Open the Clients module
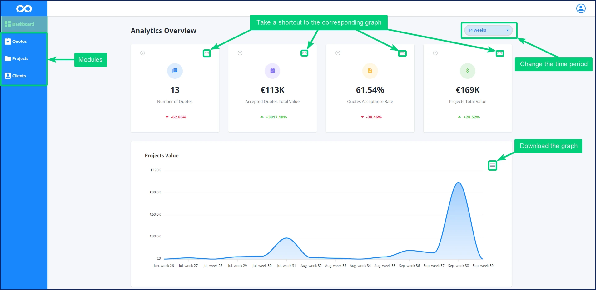596x290 pixels. pos(19,76)
